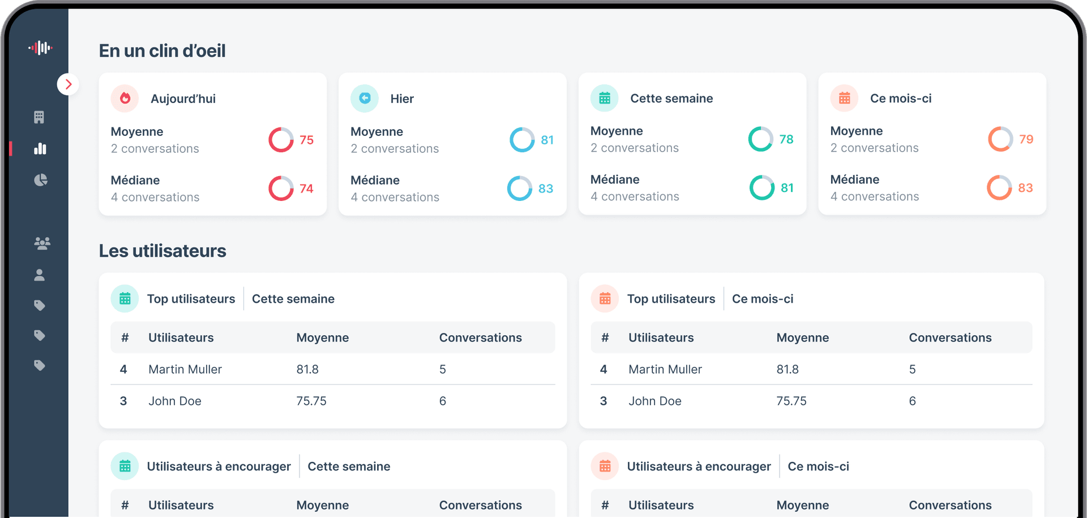Screen dimensions: 1087x518
Task: Click the orange calendar icon on Ce mois-ci card
Action: click(x=844, y=98)
